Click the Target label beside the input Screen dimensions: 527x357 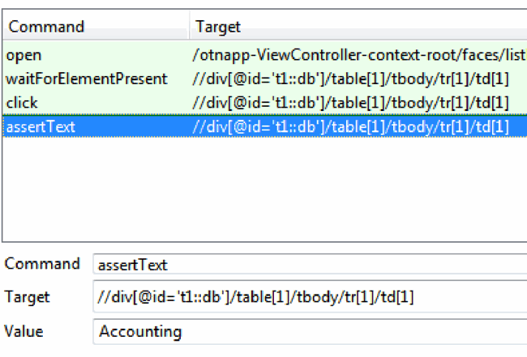point(28,297)
